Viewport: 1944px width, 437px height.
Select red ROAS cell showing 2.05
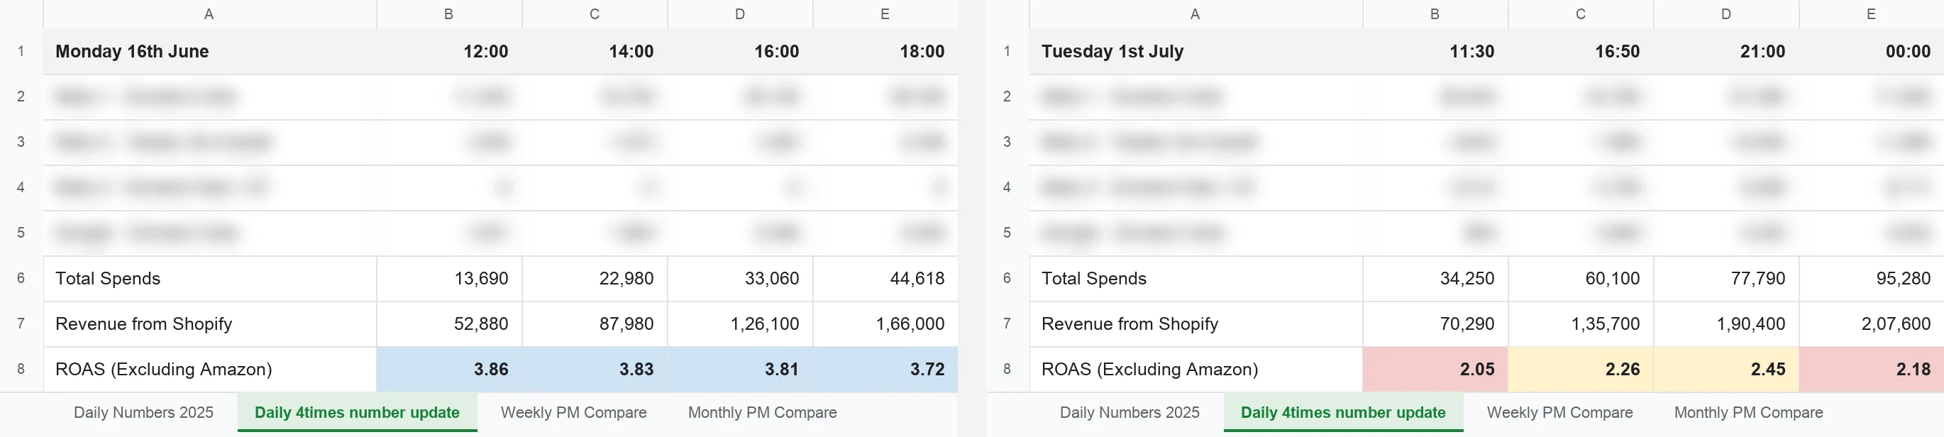(x=1435, y=369)
